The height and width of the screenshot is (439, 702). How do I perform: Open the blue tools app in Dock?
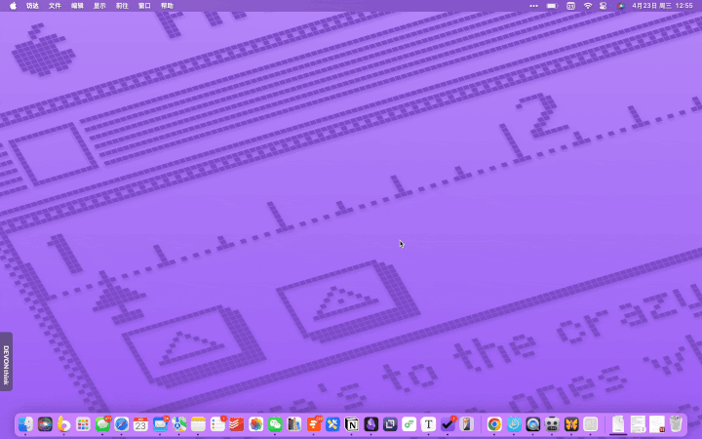(332, 424)
